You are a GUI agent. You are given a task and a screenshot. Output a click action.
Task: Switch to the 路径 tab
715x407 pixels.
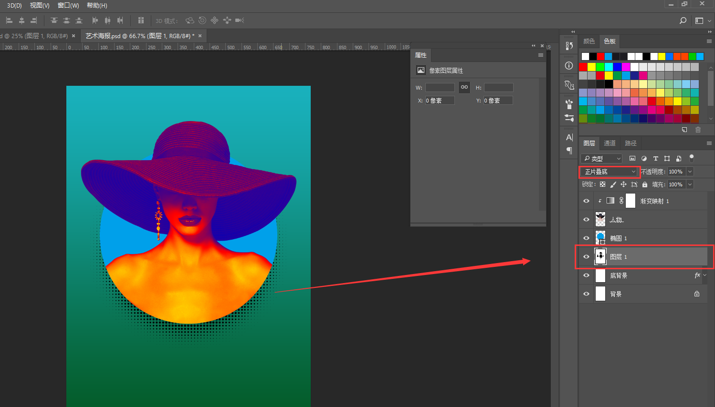(631, 143)
